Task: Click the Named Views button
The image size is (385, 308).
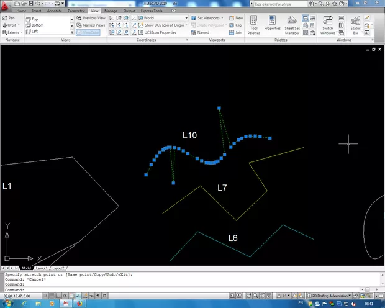Action: pyautogui.click(x=91, y=25)
